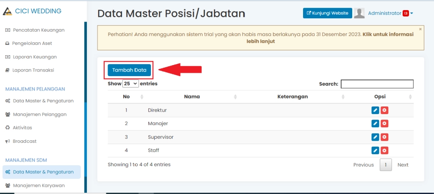Click the Manajer name cell
The image size is (434, 194).
pyautogui.click(x=158, y=124)
